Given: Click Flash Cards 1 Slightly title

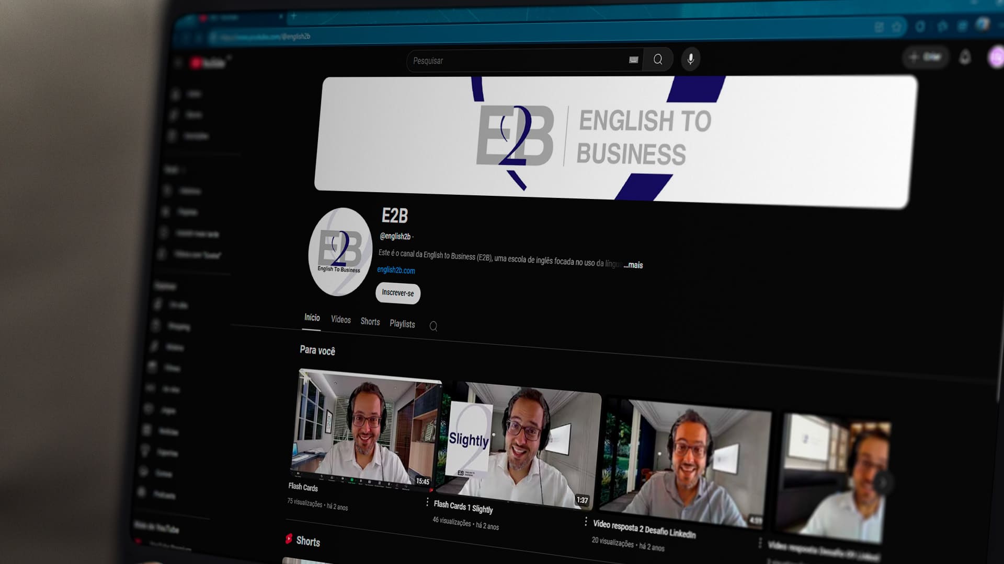Looking at the screenshot, I should pyautogui.click(x=463, y=507).
